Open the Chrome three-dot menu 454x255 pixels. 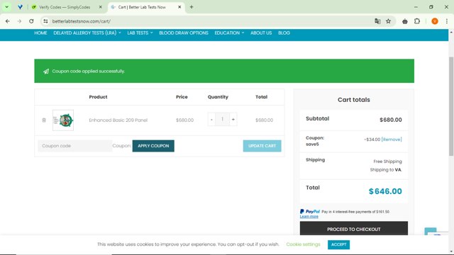tap(447, 21)
